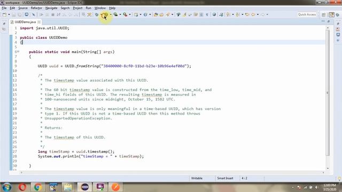Click the Resume debug icon
Viewport: 342px width, 192px height.
41,14
